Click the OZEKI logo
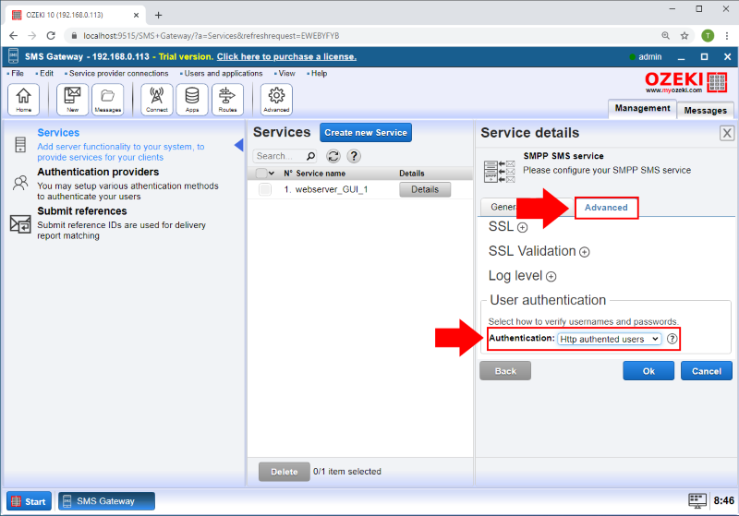The image size is (739, 516). pyautogui.click(x=685, y=82)
